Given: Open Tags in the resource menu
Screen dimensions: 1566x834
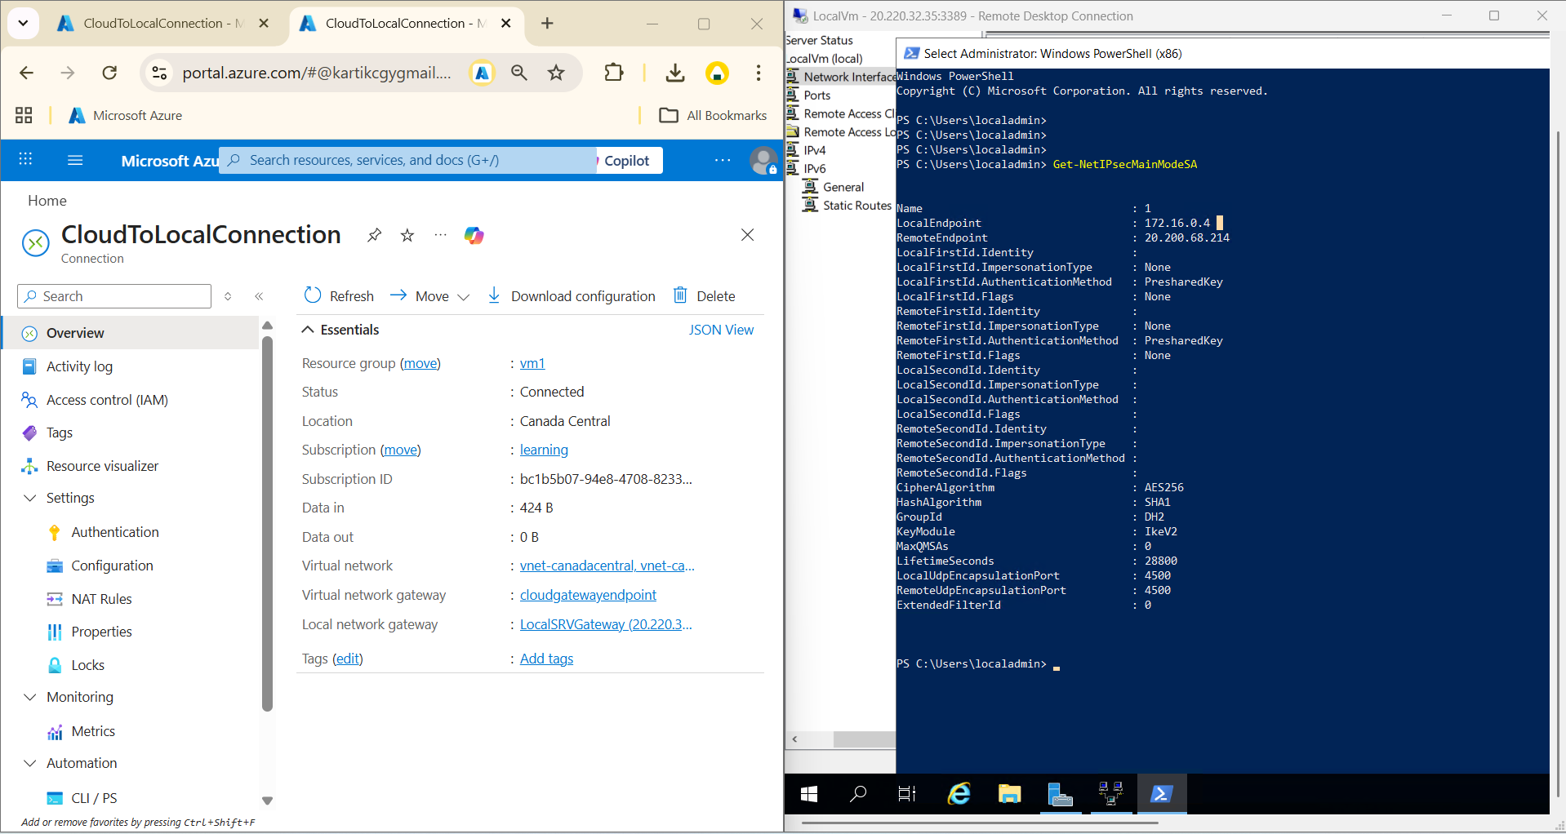Looking at the screenshot, I should click(60, 433).
